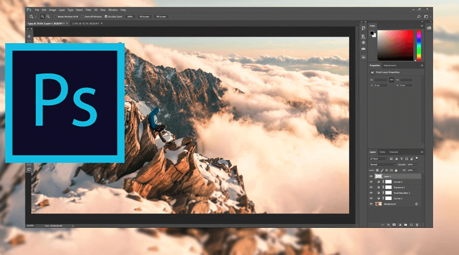Add layer mask icon in Layers panel
This screenshot has height=255, width=459.
394,225
